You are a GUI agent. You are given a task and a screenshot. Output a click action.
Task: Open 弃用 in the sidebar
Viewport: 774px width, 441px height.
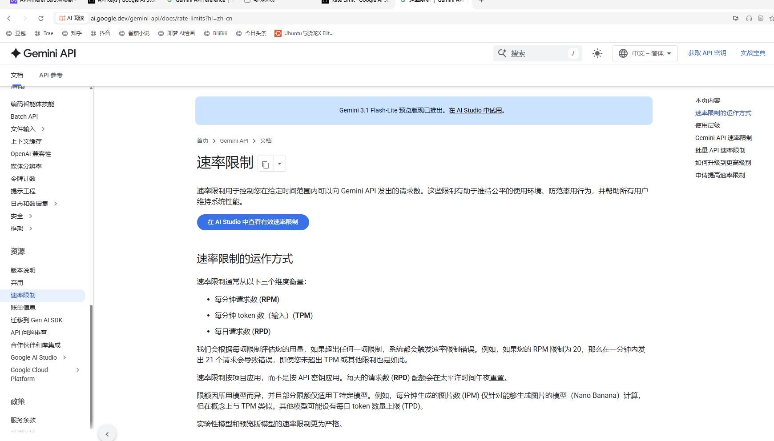pyautogui.click(x=17, y=283)
